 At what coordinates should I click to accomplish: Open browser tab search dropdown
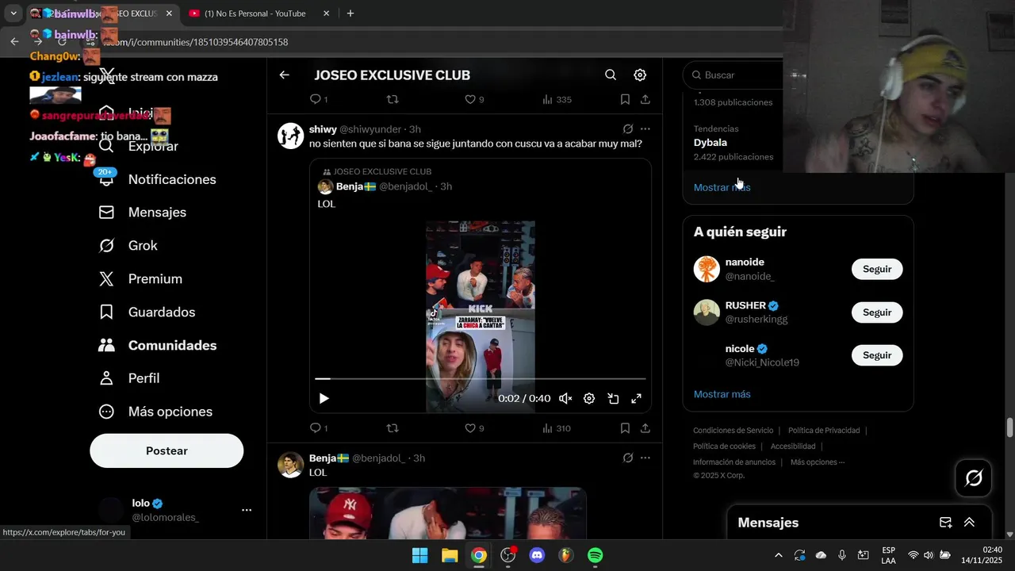tap(13, 13)
